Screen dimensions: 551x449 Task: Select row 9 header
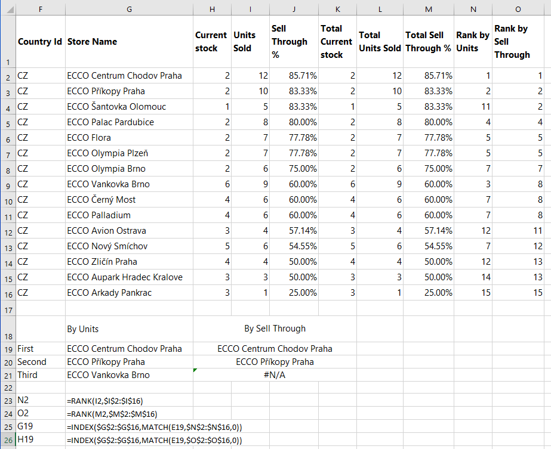pos(8,184)
